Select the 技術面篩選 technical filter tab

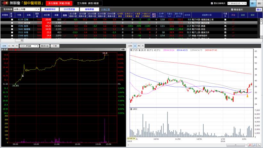(x=68, y=10)
